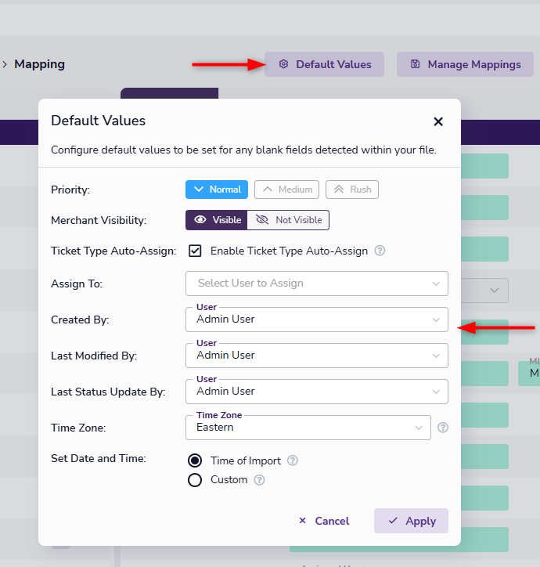Viewport: 540px width, 567px height.
Task: Click the Apply button
Action: [x=411, y=521]
